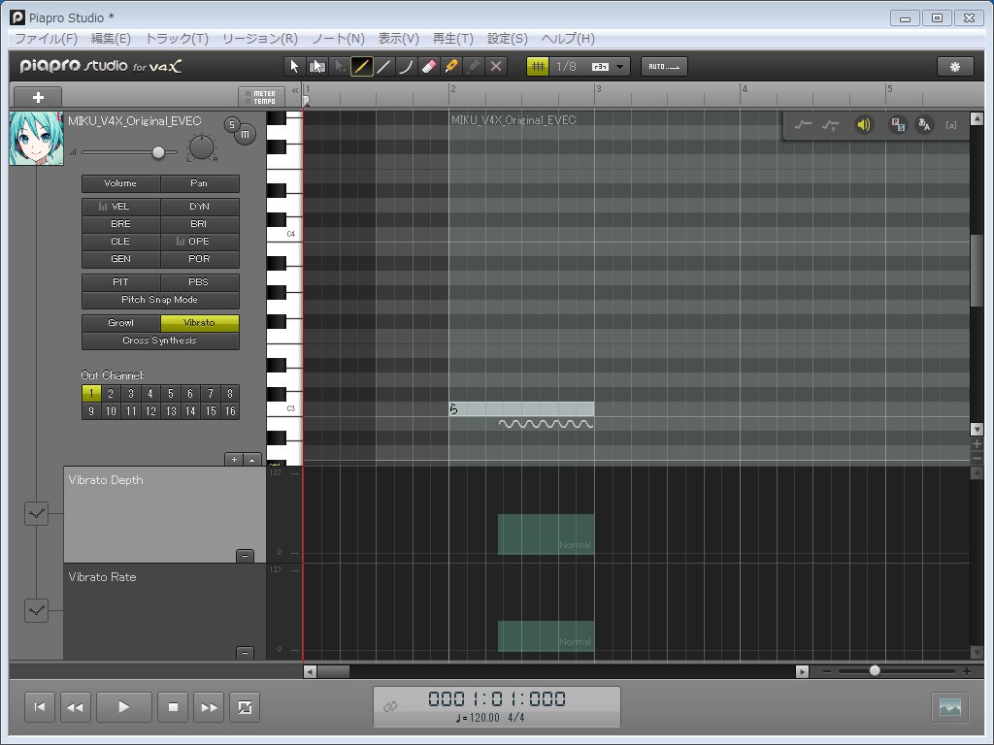Select output channel 16
The height and width of the screenshot is (745, 994).
230,411
